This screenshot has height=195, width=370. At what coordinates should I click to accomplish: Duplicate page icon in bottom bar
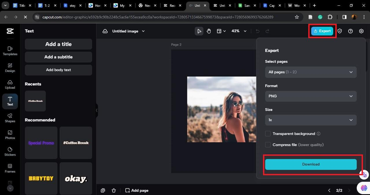point(103,190)
